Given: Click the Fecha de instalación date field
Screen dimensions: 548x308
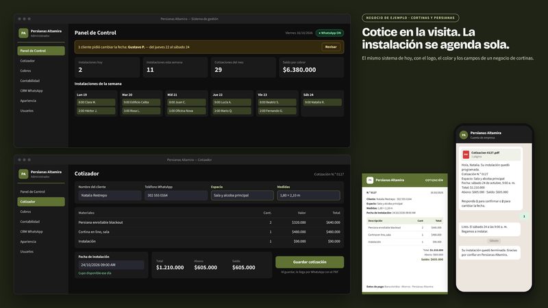Looking at the screenshot, I should pos(111,265).
